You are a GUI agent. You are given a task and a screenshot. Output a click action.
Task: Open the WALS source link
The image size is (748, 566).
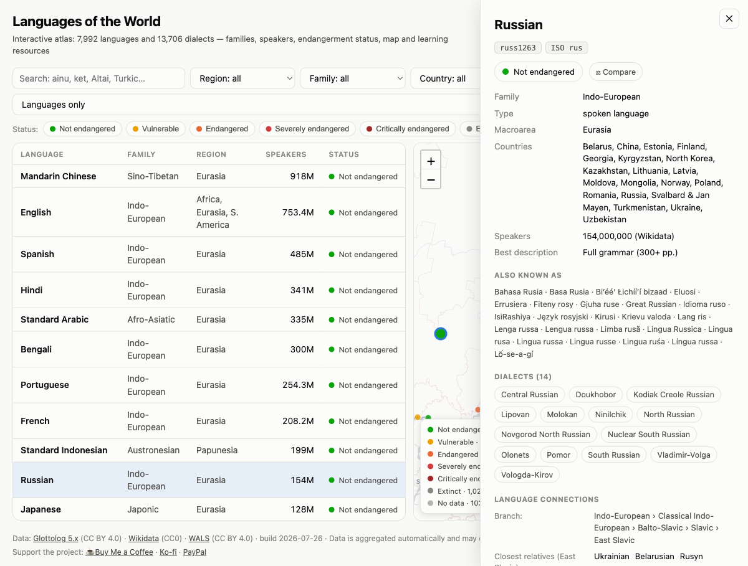199,539
